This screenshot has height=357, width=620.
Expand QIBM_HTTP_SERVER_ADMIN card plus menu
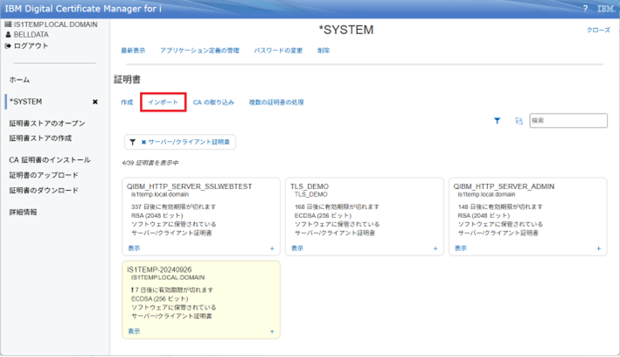pos(598,248)
